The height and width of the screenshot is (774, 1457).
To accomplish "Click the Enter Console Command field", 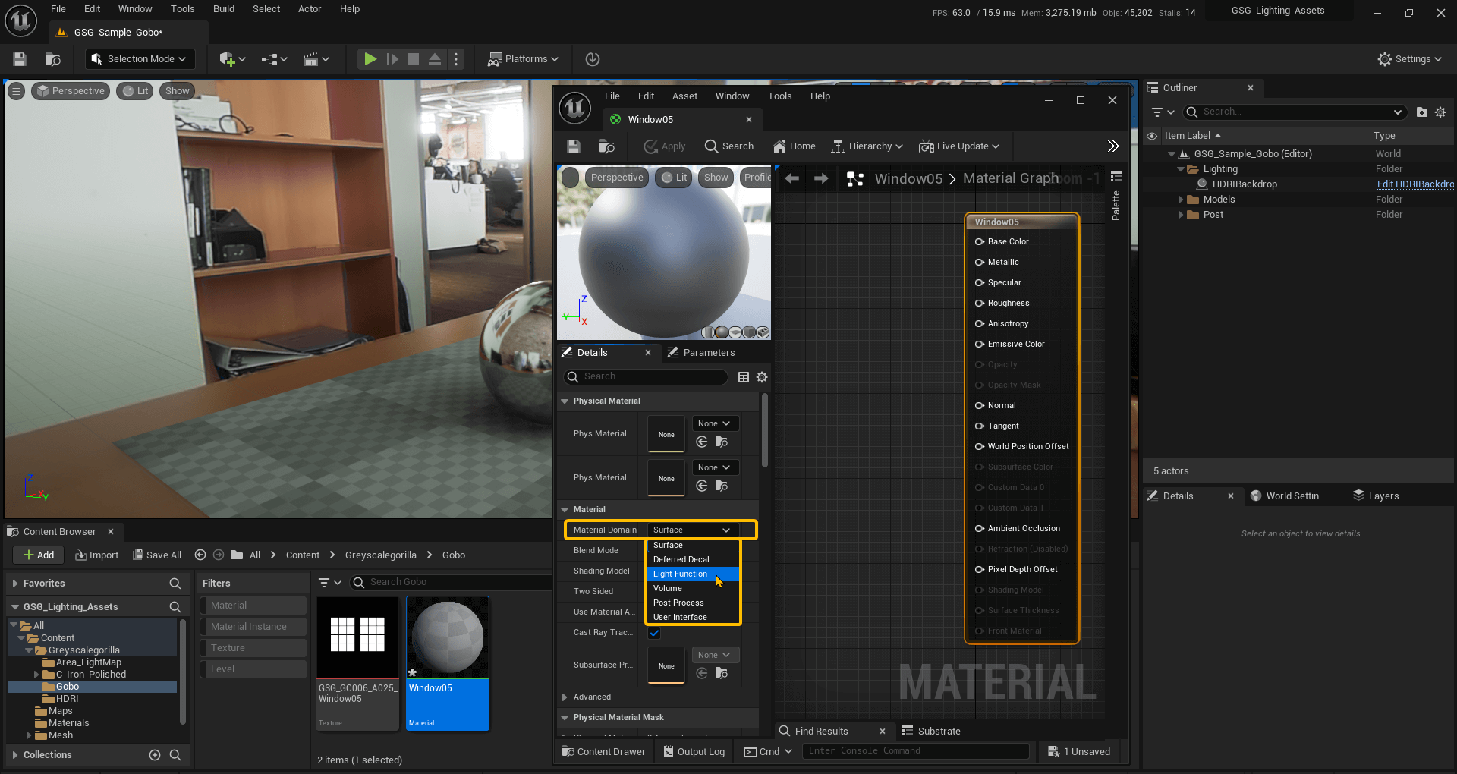I will (917, 751).
